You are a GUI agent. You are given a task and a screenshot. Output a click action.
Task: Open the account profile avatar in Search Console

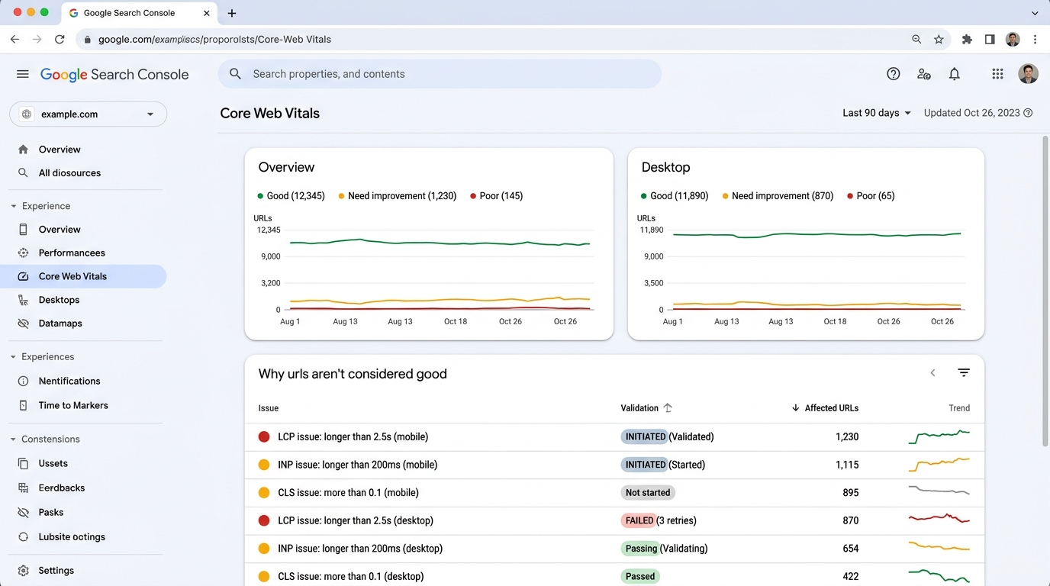[1029, 74]
